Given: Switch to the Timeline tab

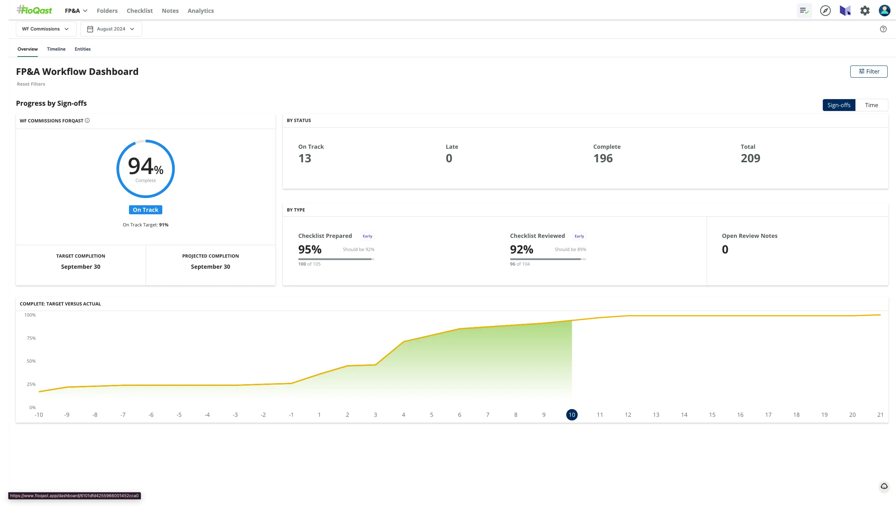Looking at the screenshot, I should pyautogui.click(x=56, y=49).
